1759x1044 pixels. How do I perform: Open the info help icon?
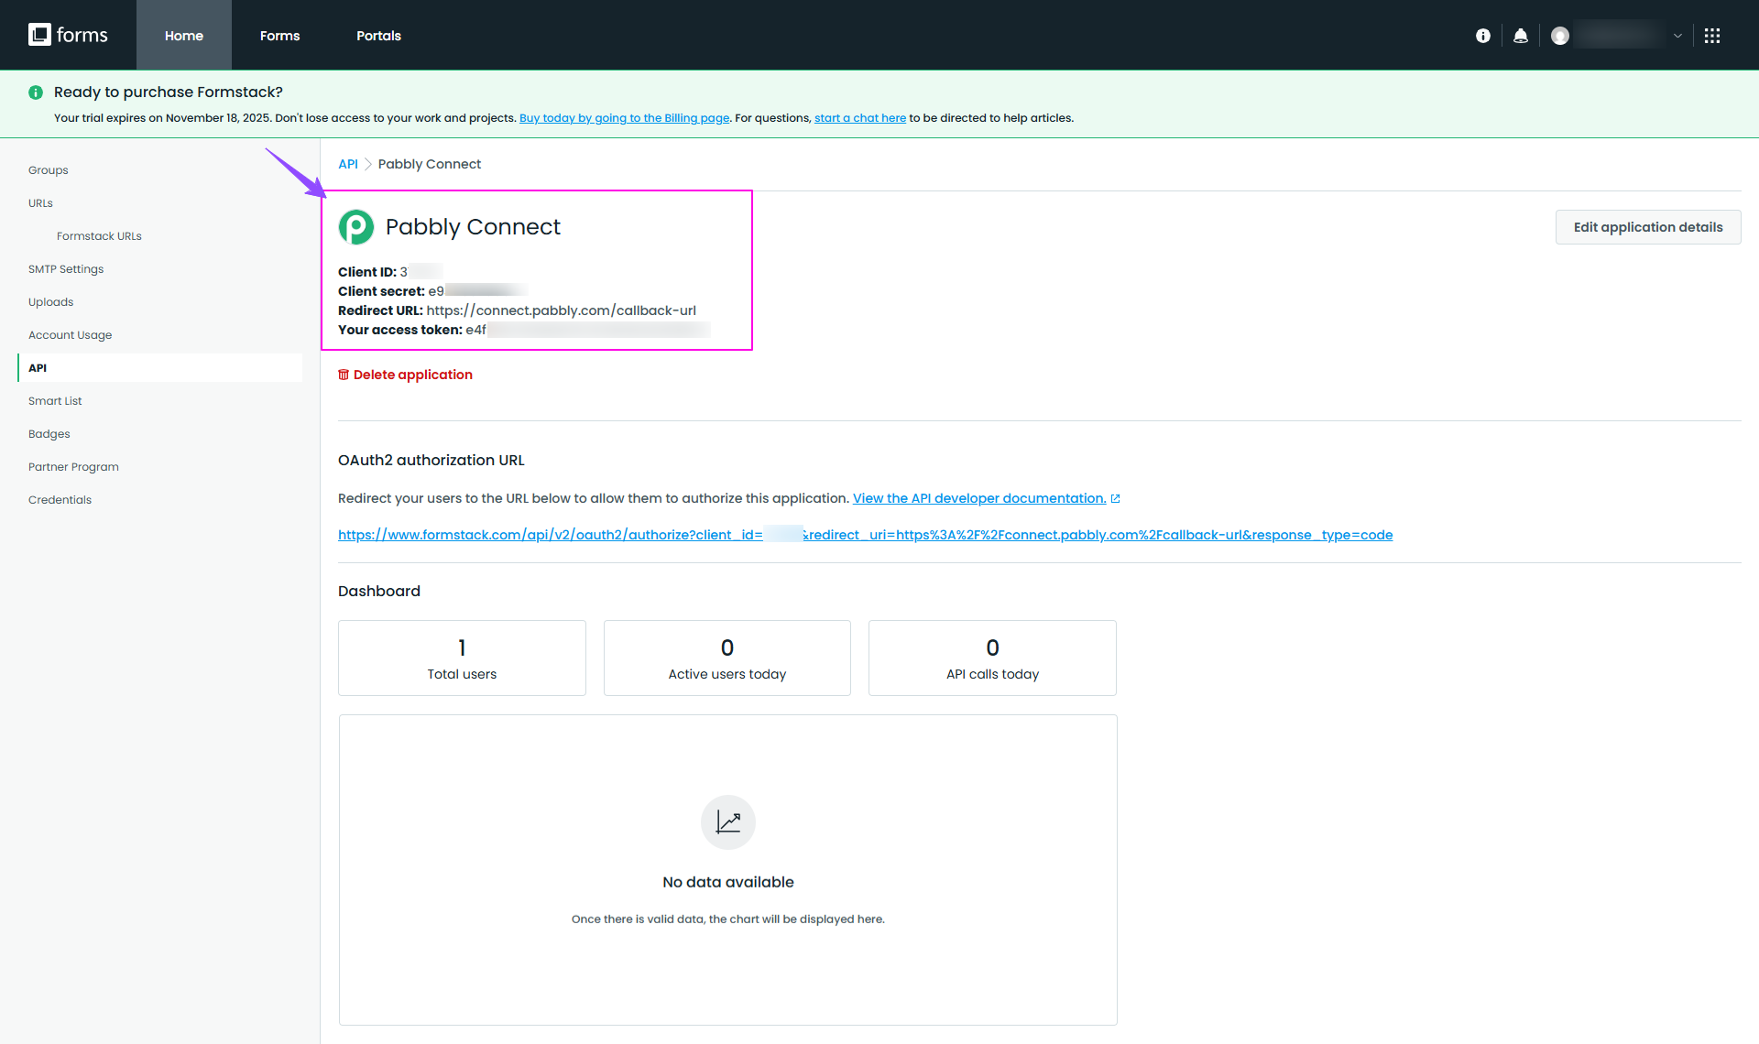pyautogui.click(x=1482, y=36)
